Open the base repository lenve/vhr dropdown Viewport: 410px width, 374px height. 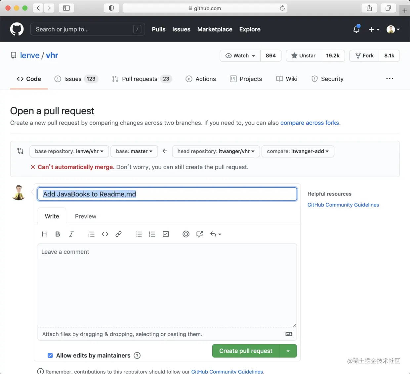point(69,151)
